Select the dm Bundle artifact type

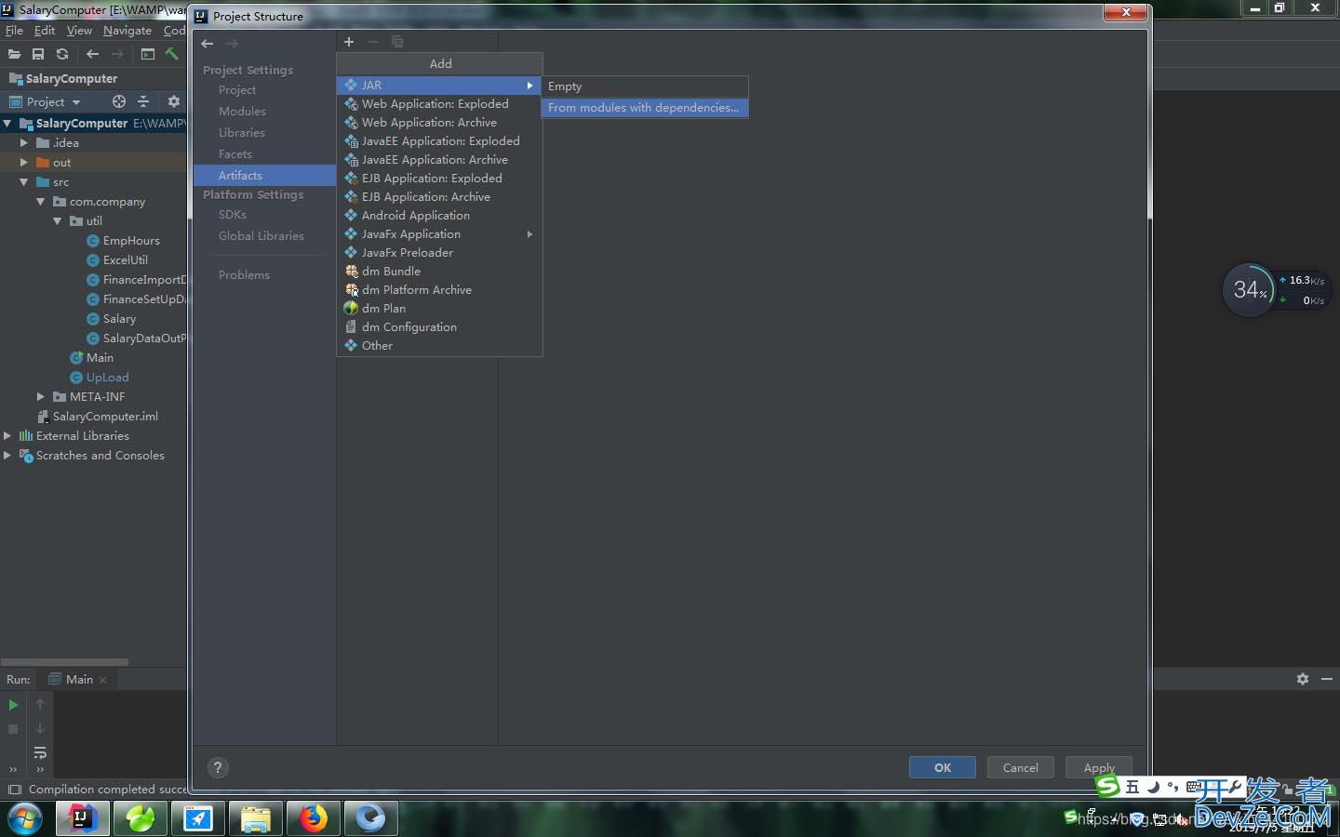coord(439,271)
